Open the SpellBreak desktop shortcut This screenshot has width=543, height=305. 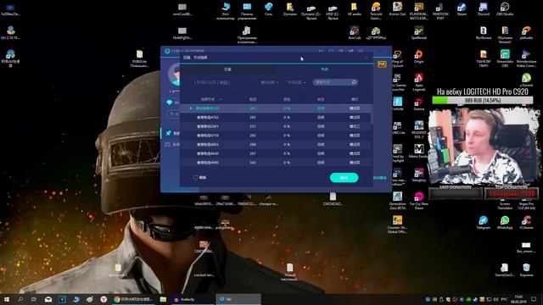coord(418,33)
